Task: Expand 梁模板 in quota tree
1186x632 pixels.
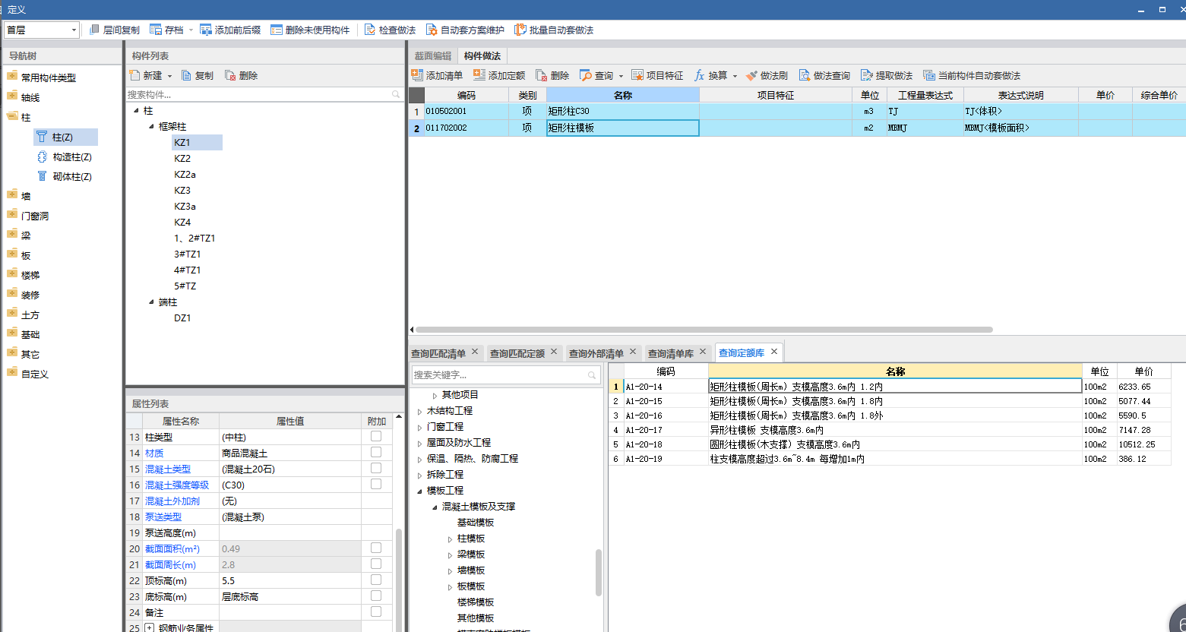Action: click(450, 555)
